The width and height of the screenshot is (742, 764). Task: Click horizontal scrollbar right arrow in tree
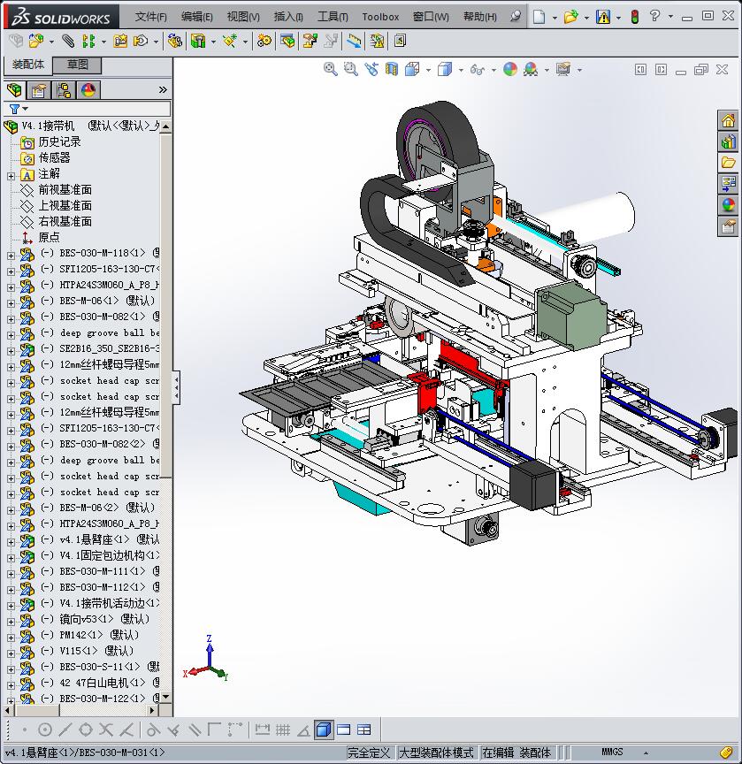(x=152, y=710)
